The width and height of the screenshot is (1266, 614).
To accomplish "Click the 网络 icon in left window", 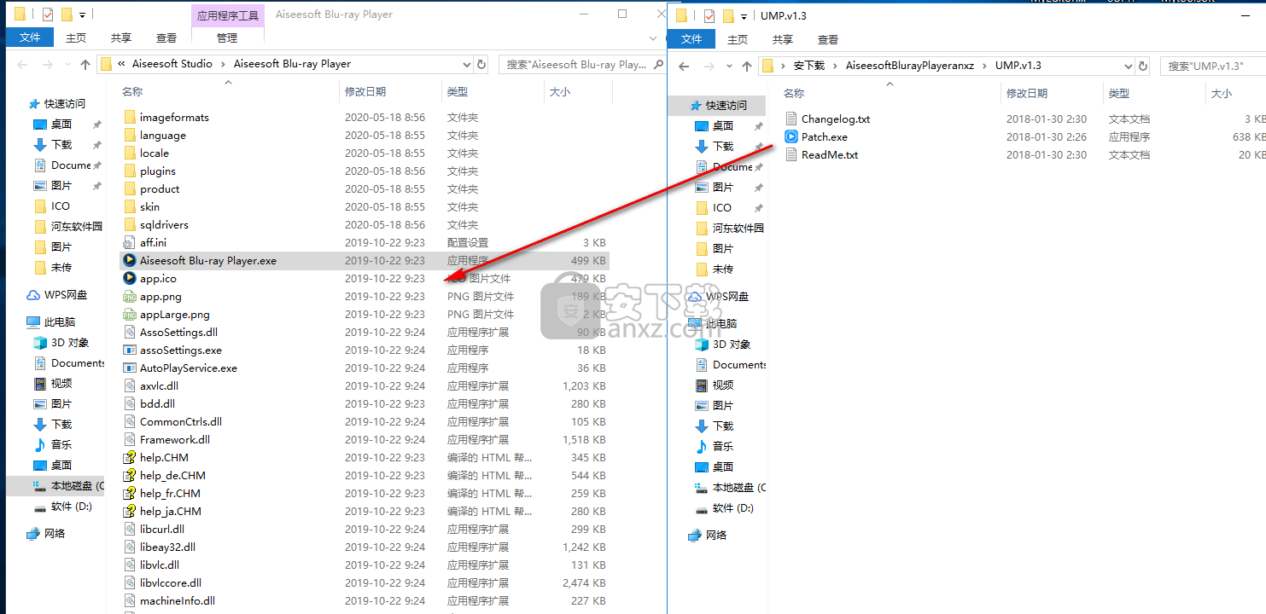I will point(33,534).
